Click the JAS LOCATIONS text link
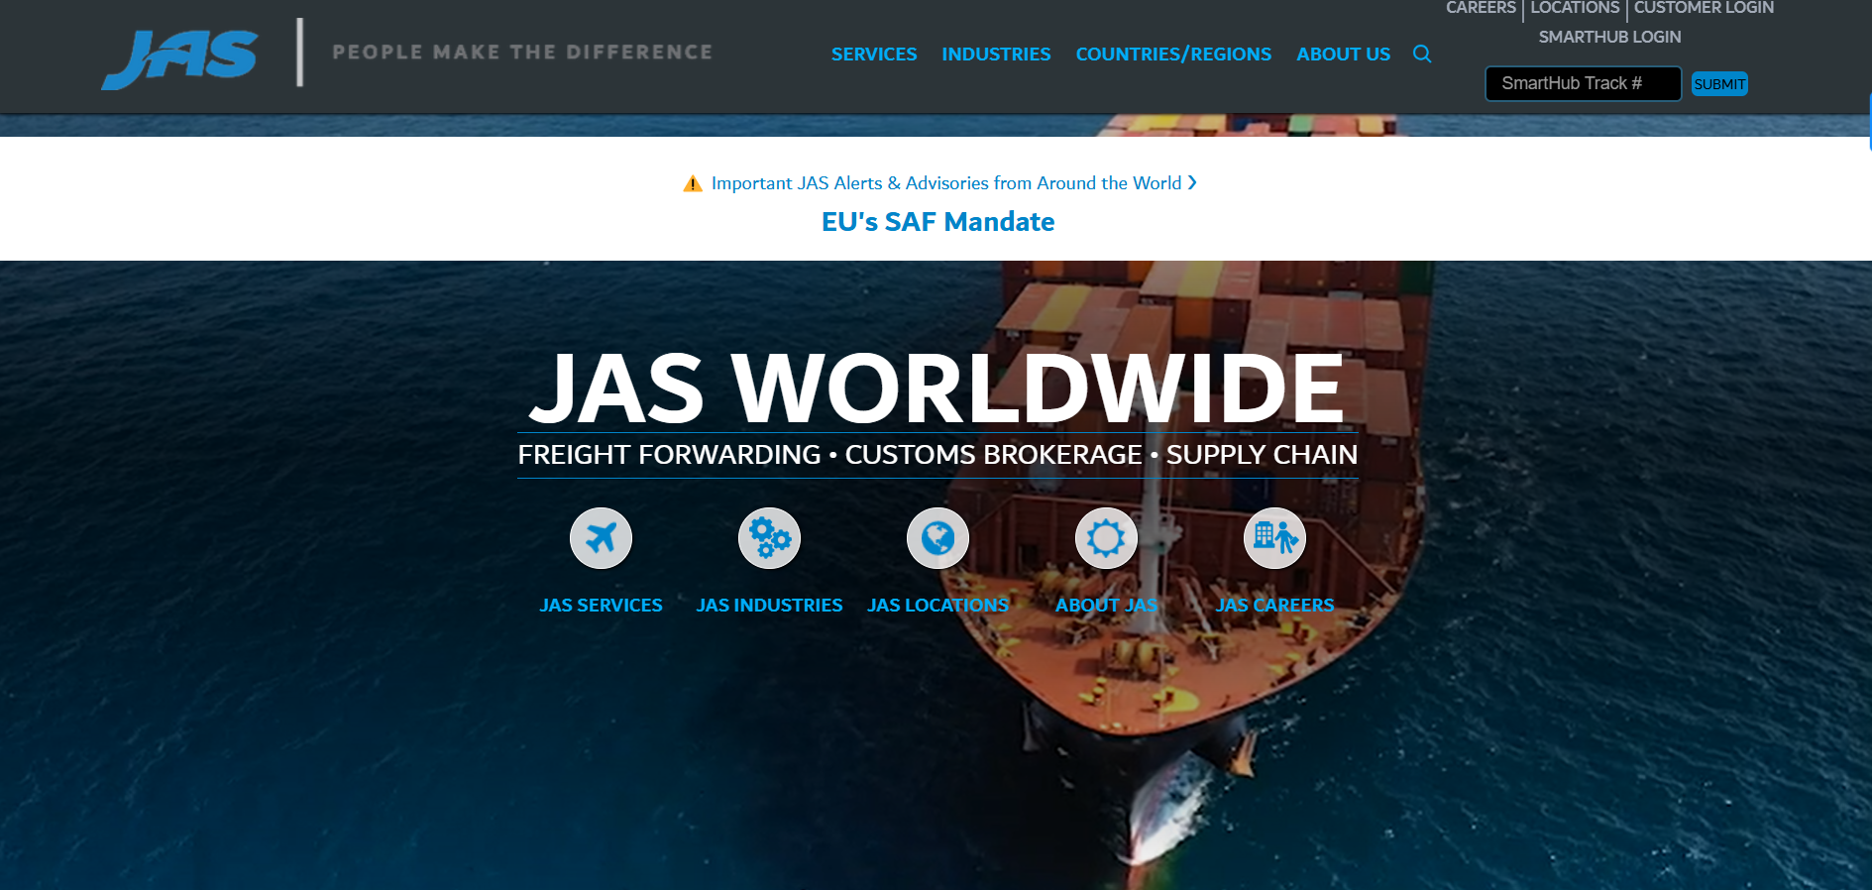Screen dimensions: 1872x890 click(937, 606)
